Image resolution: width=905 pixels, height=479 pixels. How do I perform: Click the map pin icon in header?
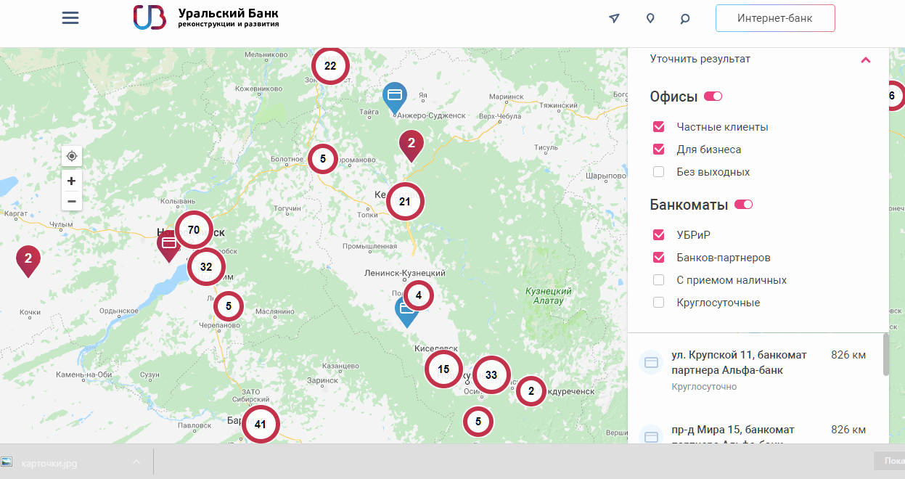click(650, 18)
